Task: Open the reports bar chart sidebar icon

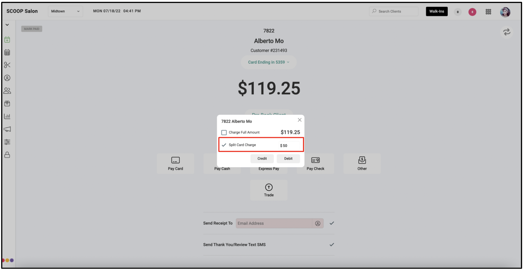Action: pyautogui.click(x=7, y=116)
